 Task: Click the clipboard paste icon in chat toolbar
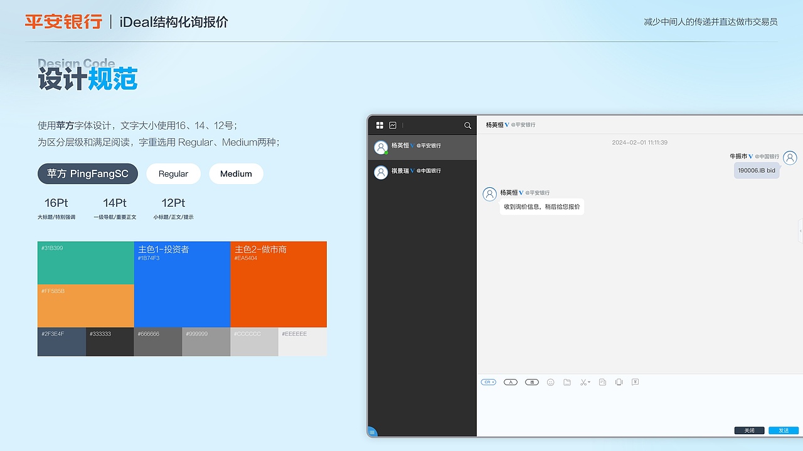click(x=602, y=382)
